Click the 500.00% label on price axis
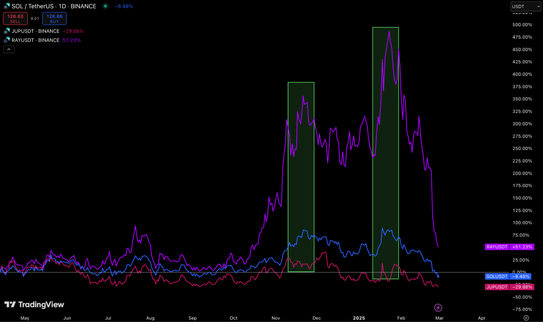The height and width of the screenshot is (322, 543). click(x=522, y=25)
